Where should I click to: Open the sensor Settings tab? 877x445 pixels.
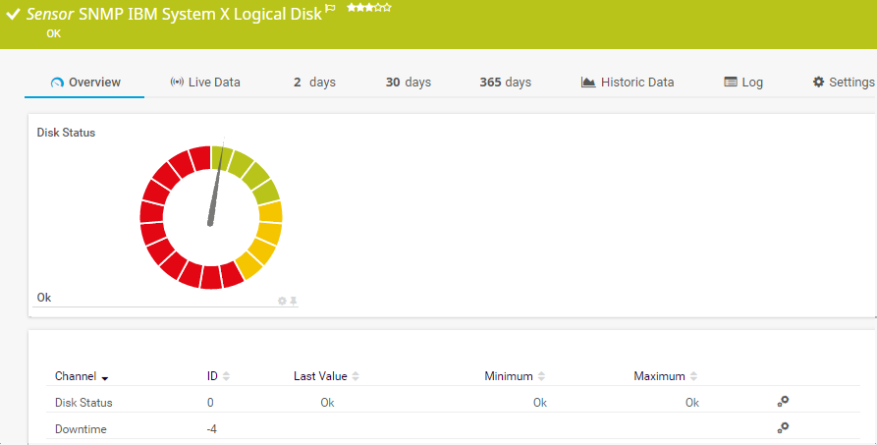pyautogui.click(x=843, y=83)
